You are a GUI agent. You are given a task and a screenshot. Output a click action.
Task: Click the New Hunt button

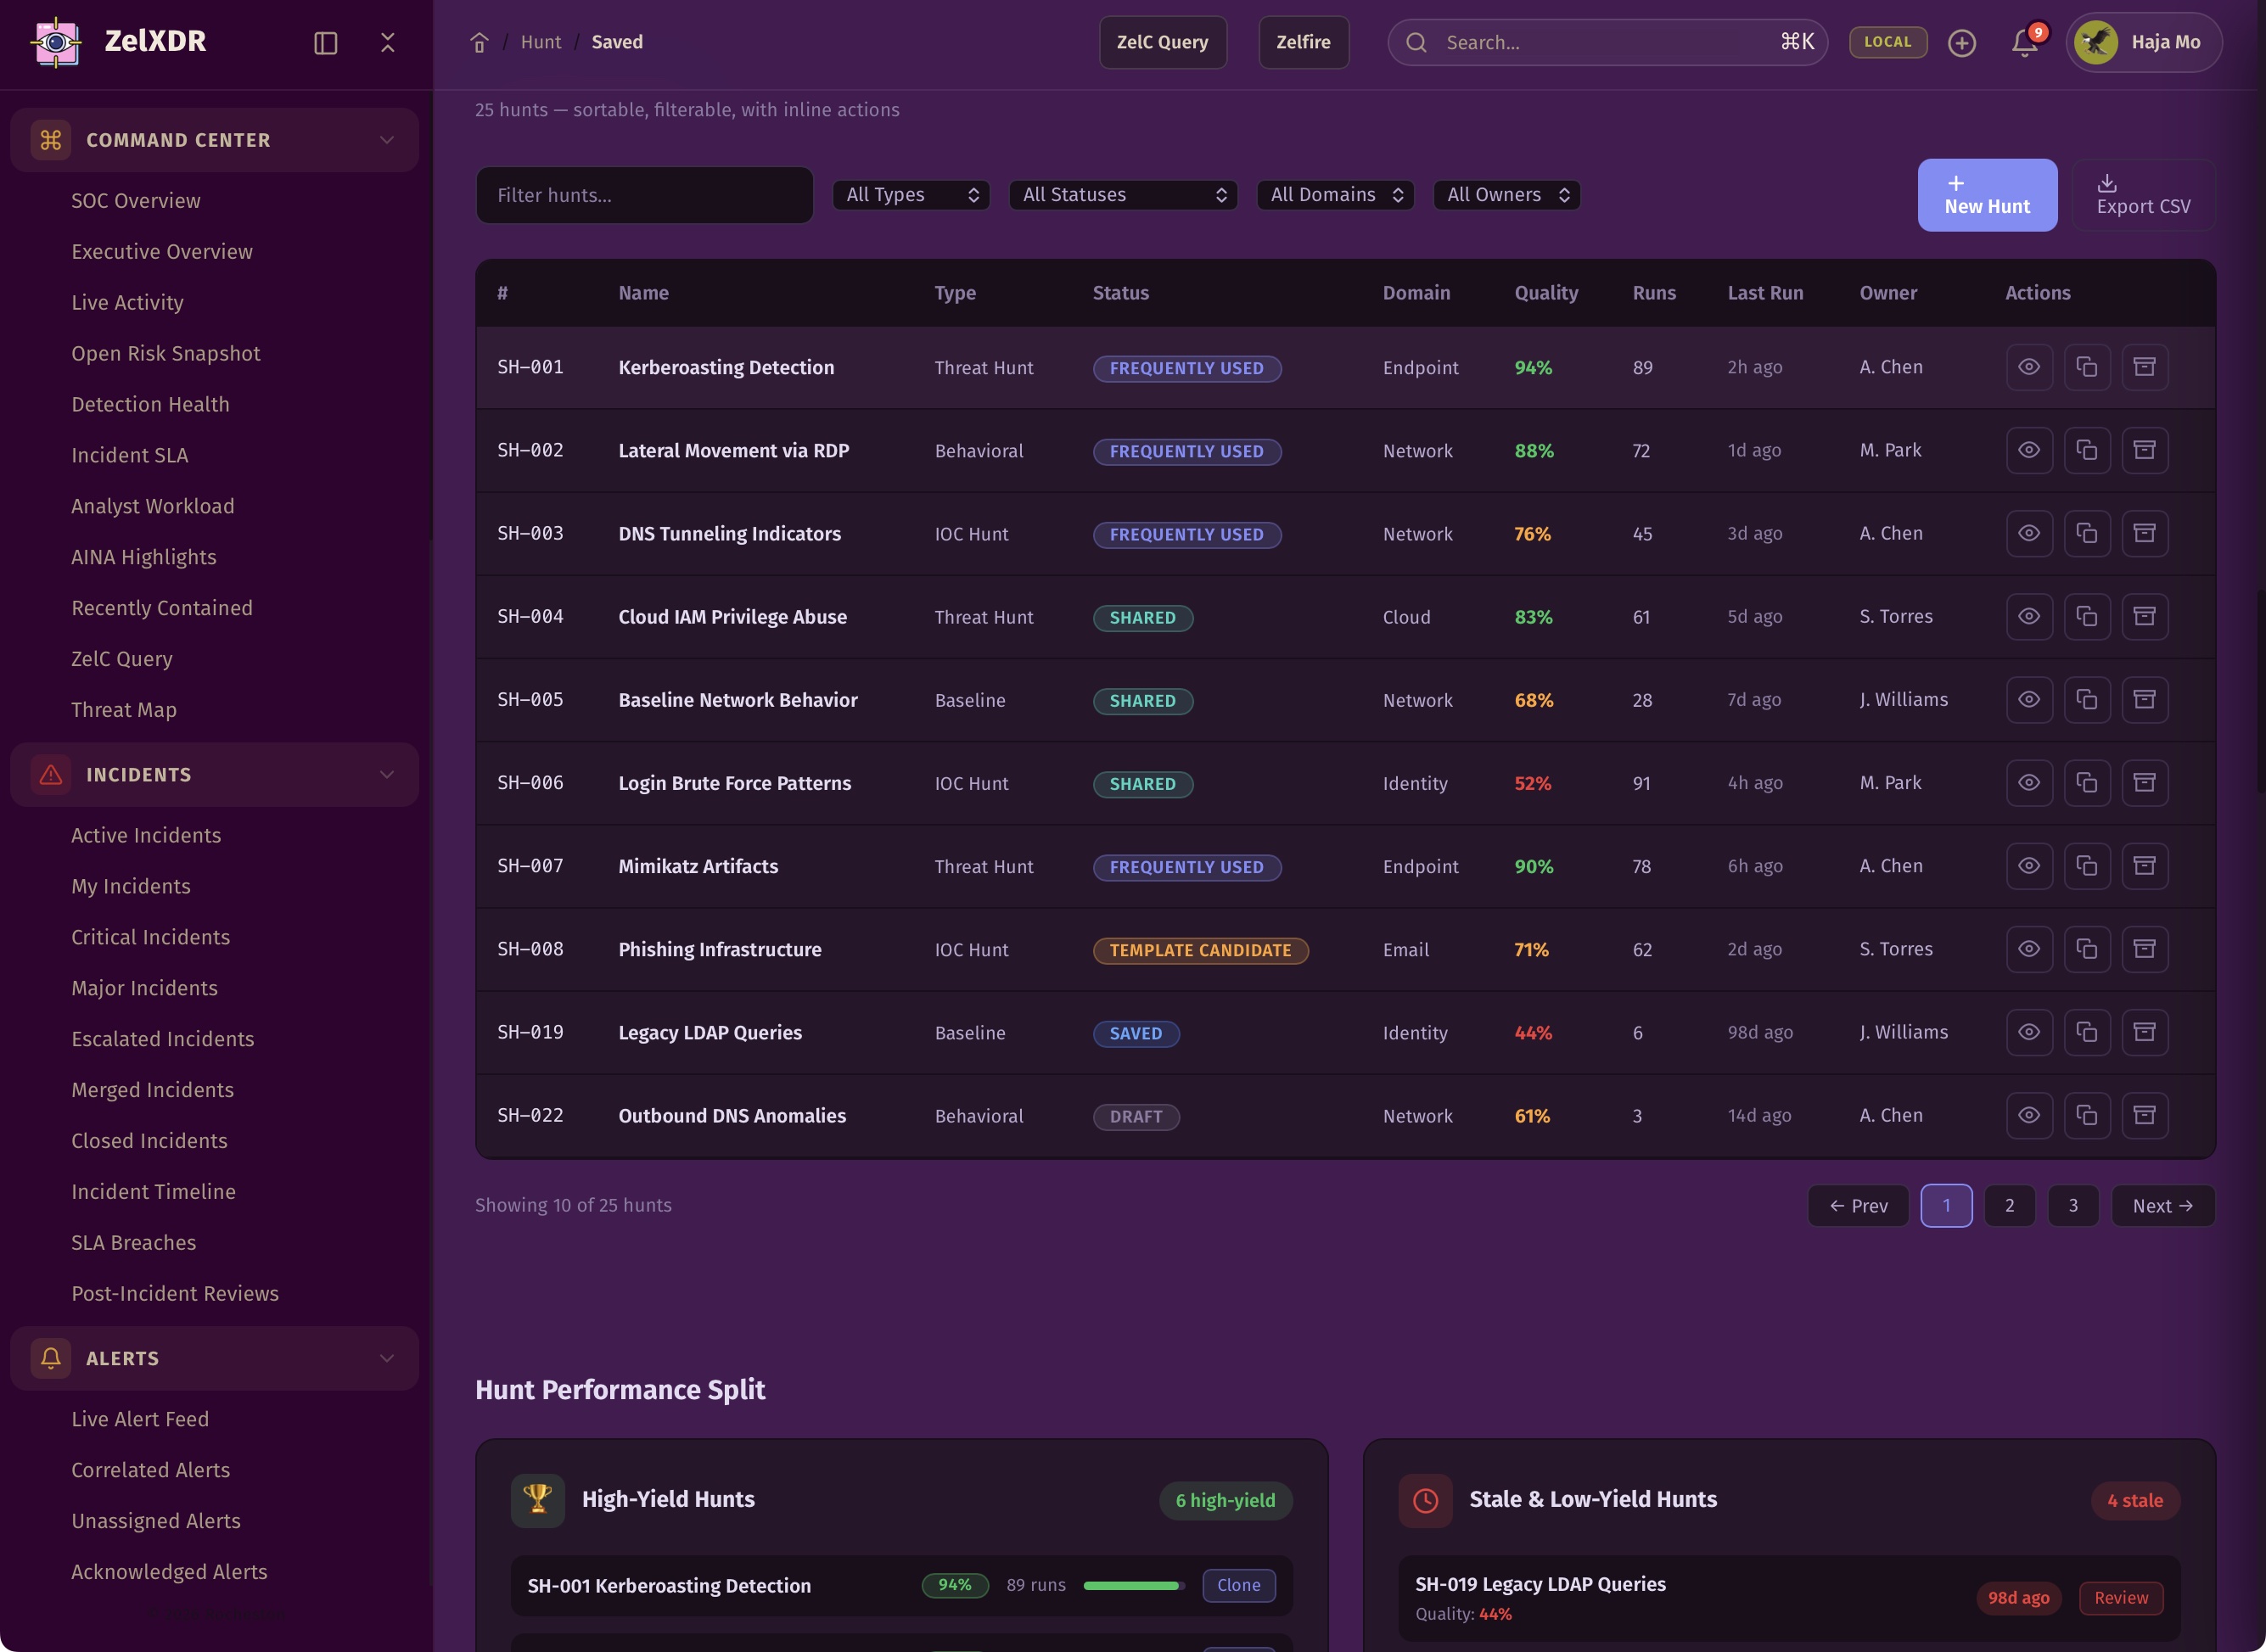coord(1986,195)
